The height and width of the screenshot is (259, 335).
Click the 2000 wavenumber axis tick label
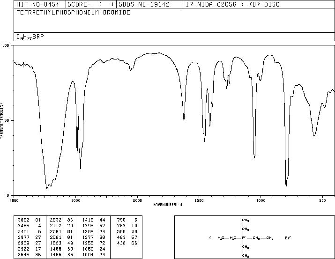pyautogui.click(x=137, y=200)
